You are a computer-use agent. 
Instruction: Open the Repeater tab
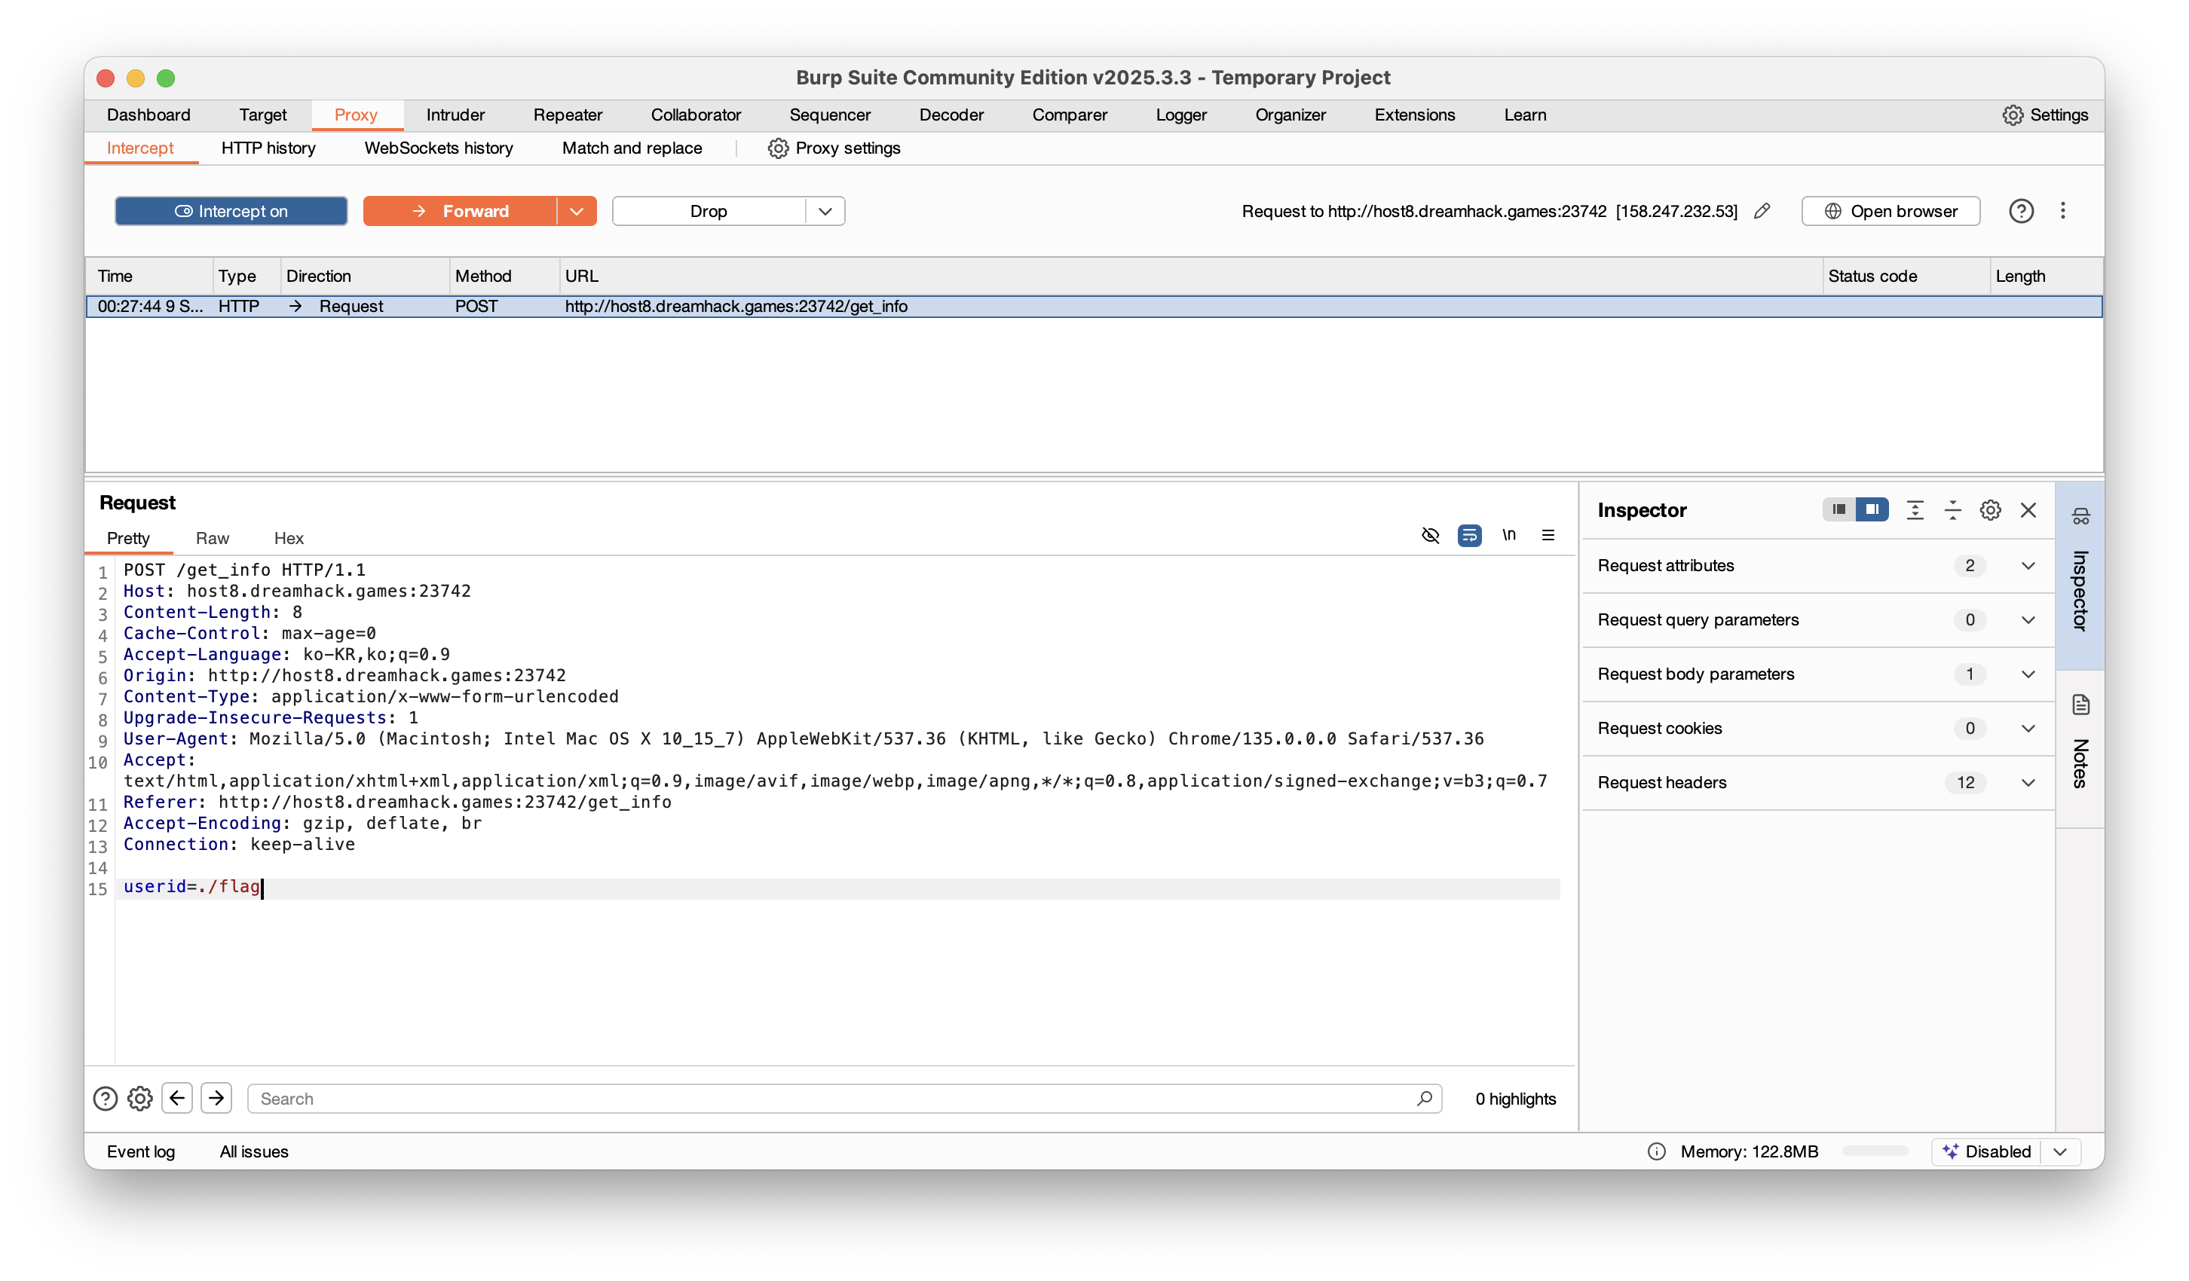pyautogui.click(x=568, y=115)
